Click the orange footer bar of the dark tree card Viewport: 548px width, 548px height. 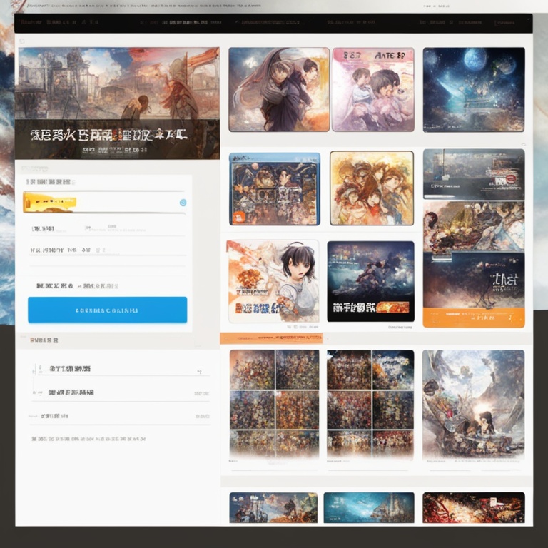[474, 318]
